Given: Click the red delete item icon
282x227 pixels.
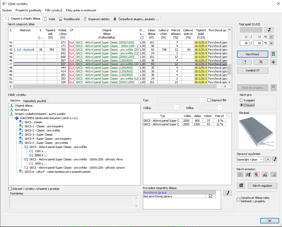Looking at the screenshot, I should (x=261, y=62).
